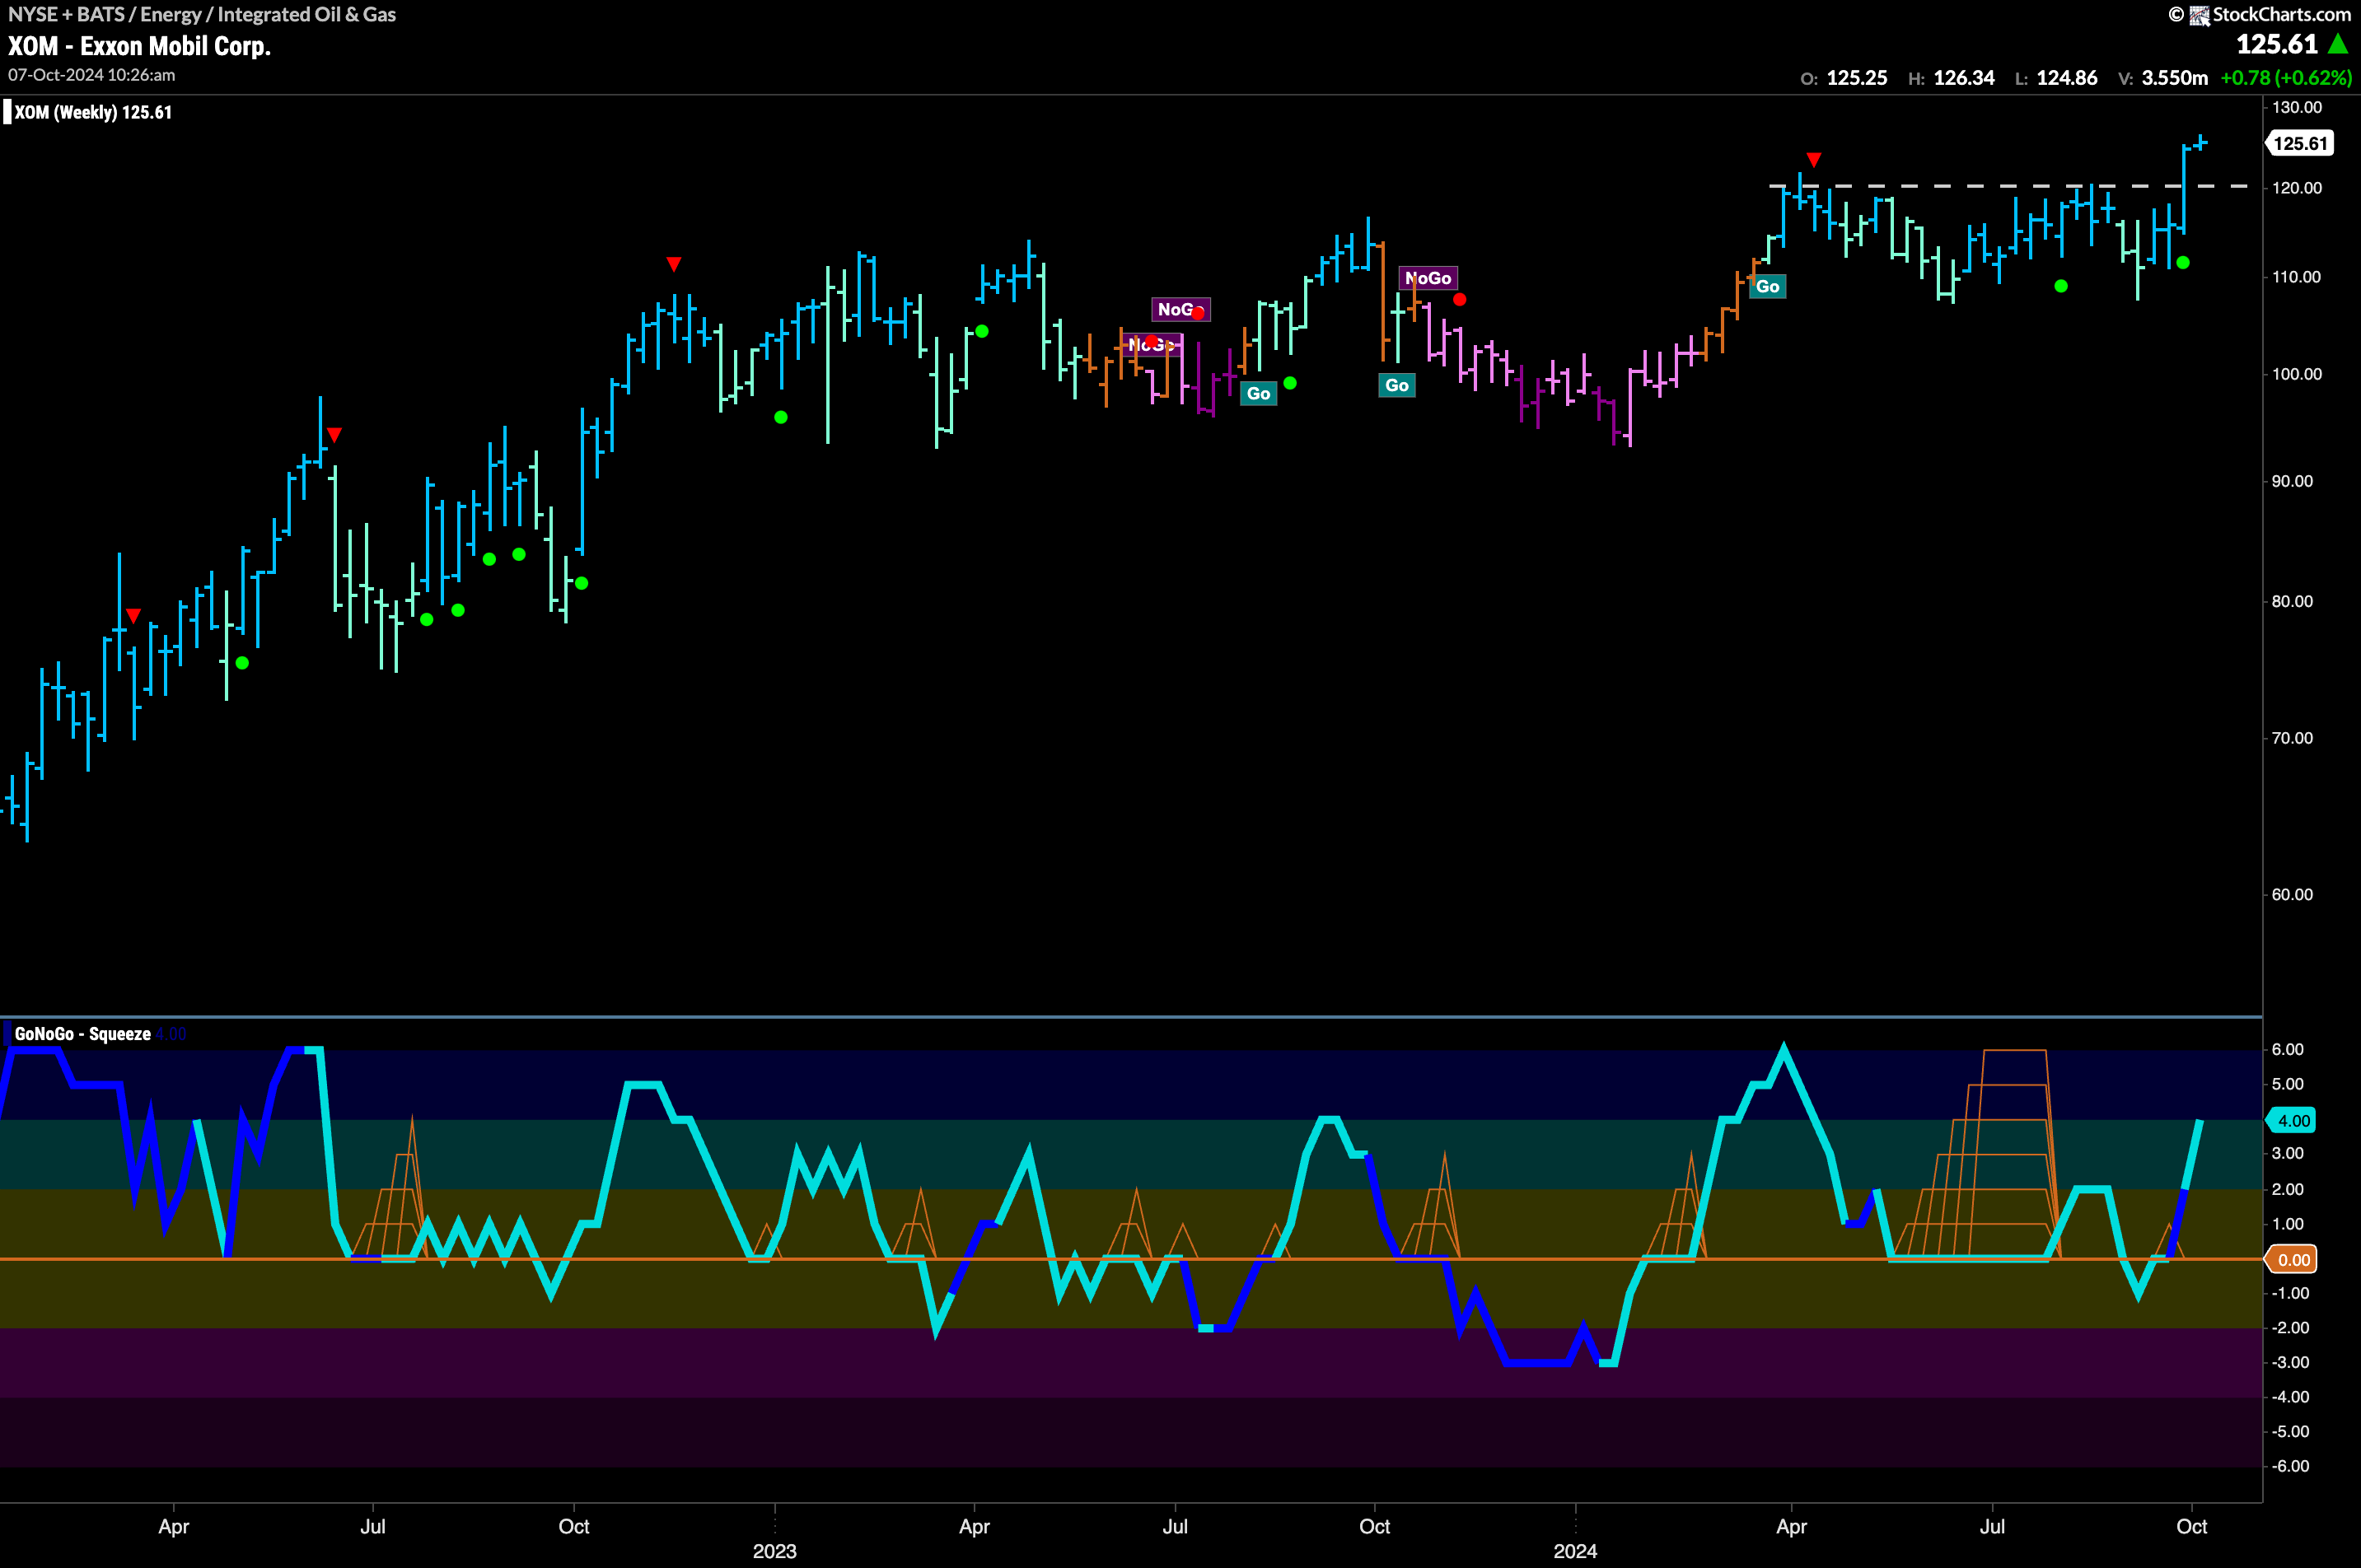Screen dimensions: 2361x1568
Task: Click the dashed 120 resistance line
Action: pos(2011,186)
